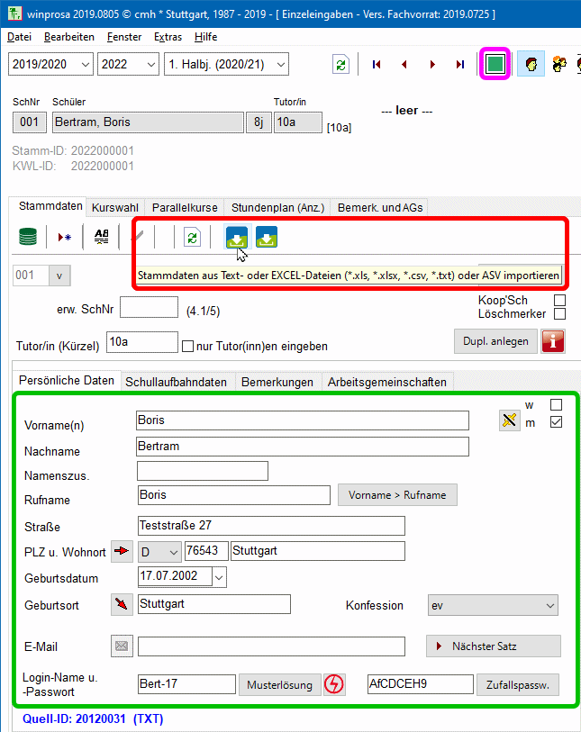Open the Extras menu
Viewport: 581px width, 732px height.
click(x=168, y=37)
